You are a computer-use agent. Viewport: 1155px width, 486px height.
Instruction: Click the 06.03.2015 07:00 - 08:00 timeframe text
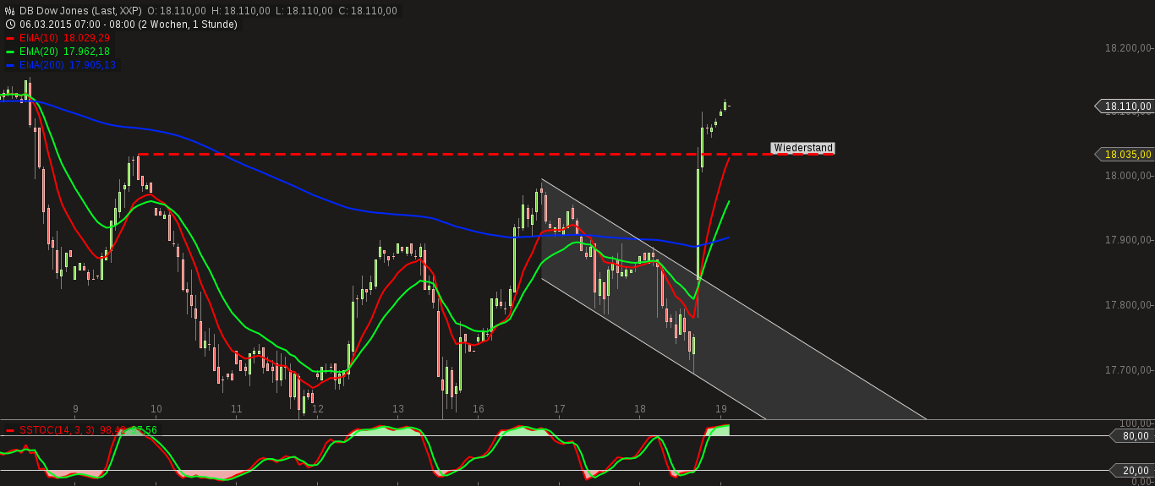129,25
